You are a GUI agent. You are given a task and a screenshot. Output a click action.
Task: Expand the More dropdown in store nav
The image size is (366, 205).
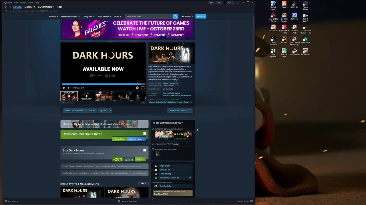[118, 17]
